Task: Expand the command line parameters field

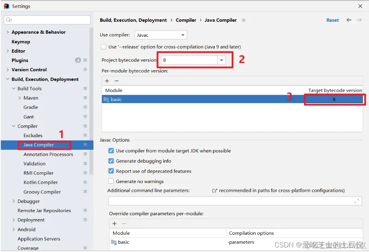Action: coord(357,201)
